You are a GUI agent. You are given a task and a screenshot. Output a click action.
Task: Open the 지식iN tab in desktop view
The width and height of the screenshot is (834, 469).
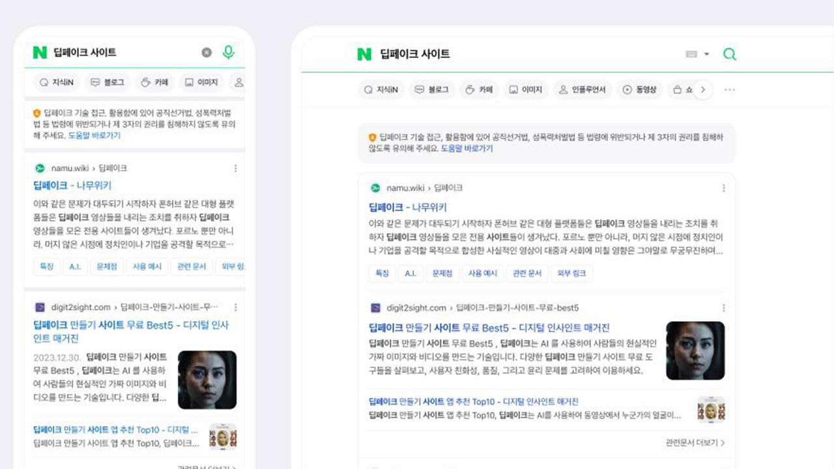click(381, 90)
